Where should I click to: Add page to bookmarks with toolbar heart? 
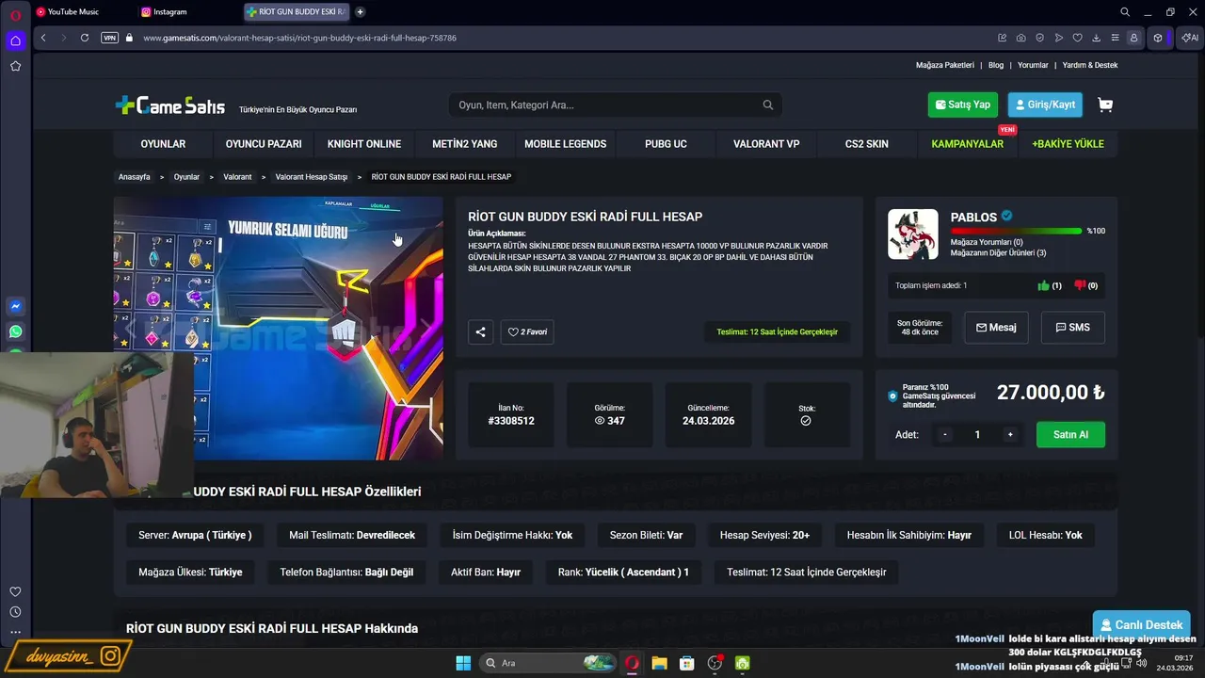[1078, 38]
